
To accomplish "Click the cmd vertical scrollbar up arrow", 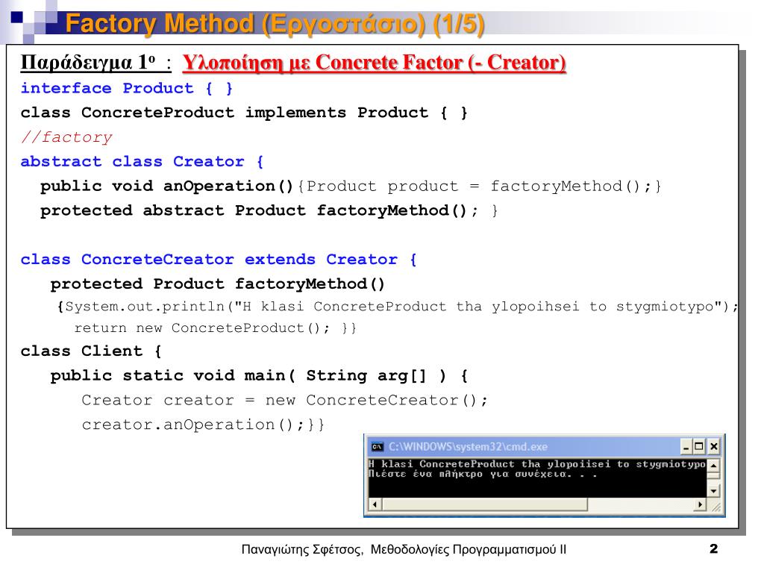I will point(713,466).
